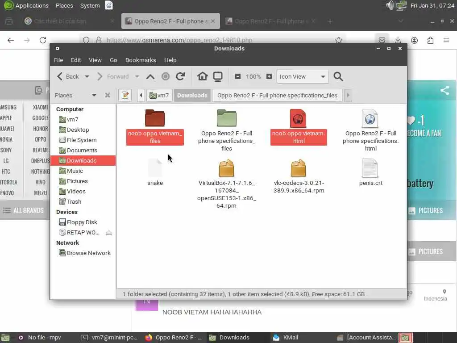Open the Help menu
This screenshot has width=457, height=343.
pyautogui.click(x=170, y=60)
